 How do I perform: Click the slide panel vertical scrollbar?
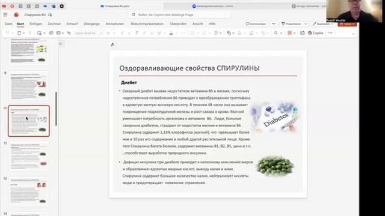click(x=56, y=109)
